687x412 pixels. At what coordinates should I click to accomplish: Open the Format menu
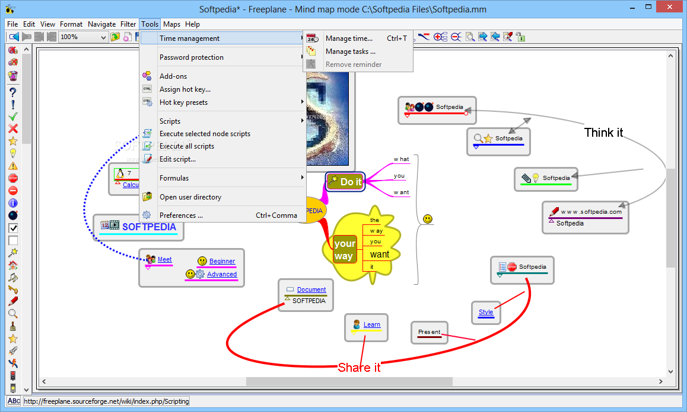71,24
